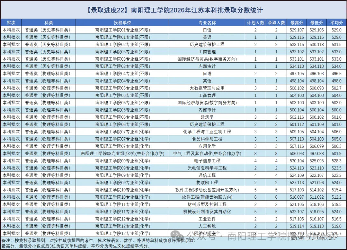Click the footnote line starting 备注: 按我校录取规则
The width and height of the screenshot is (347, 250).
tap(99, 240)
